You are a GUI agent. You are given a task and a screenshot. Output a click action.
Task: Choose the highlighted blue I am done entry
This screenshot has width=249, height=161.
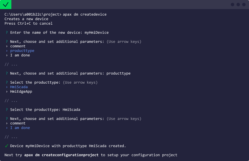tap(20, 128)
